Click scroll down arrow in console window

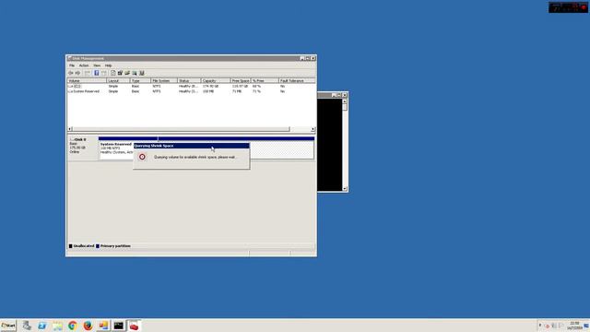(x=345, y=188)
